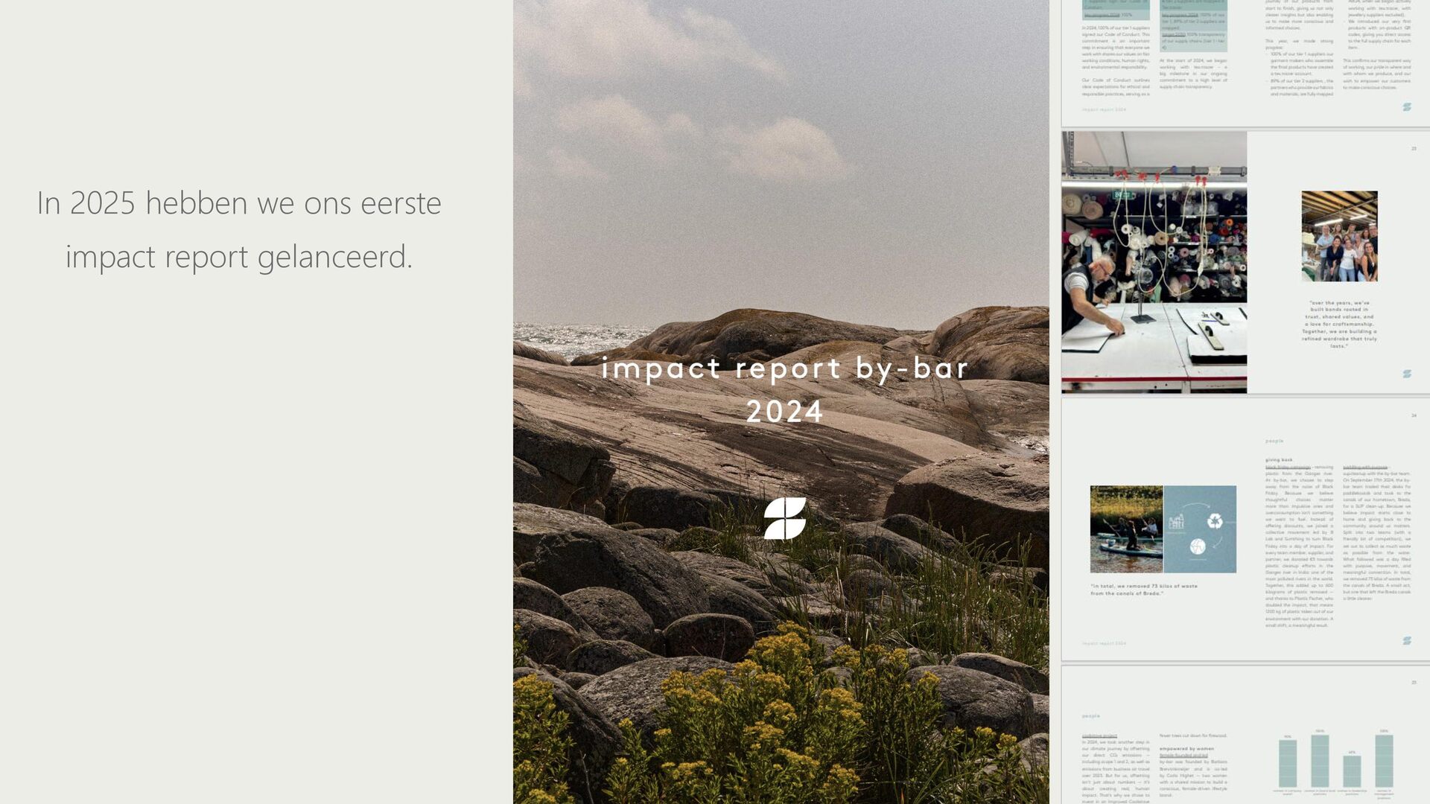Screen dimensions: 1430x804
Task: Click the '73 kilos of waste' quote
Action: [x=1144, y=590]
